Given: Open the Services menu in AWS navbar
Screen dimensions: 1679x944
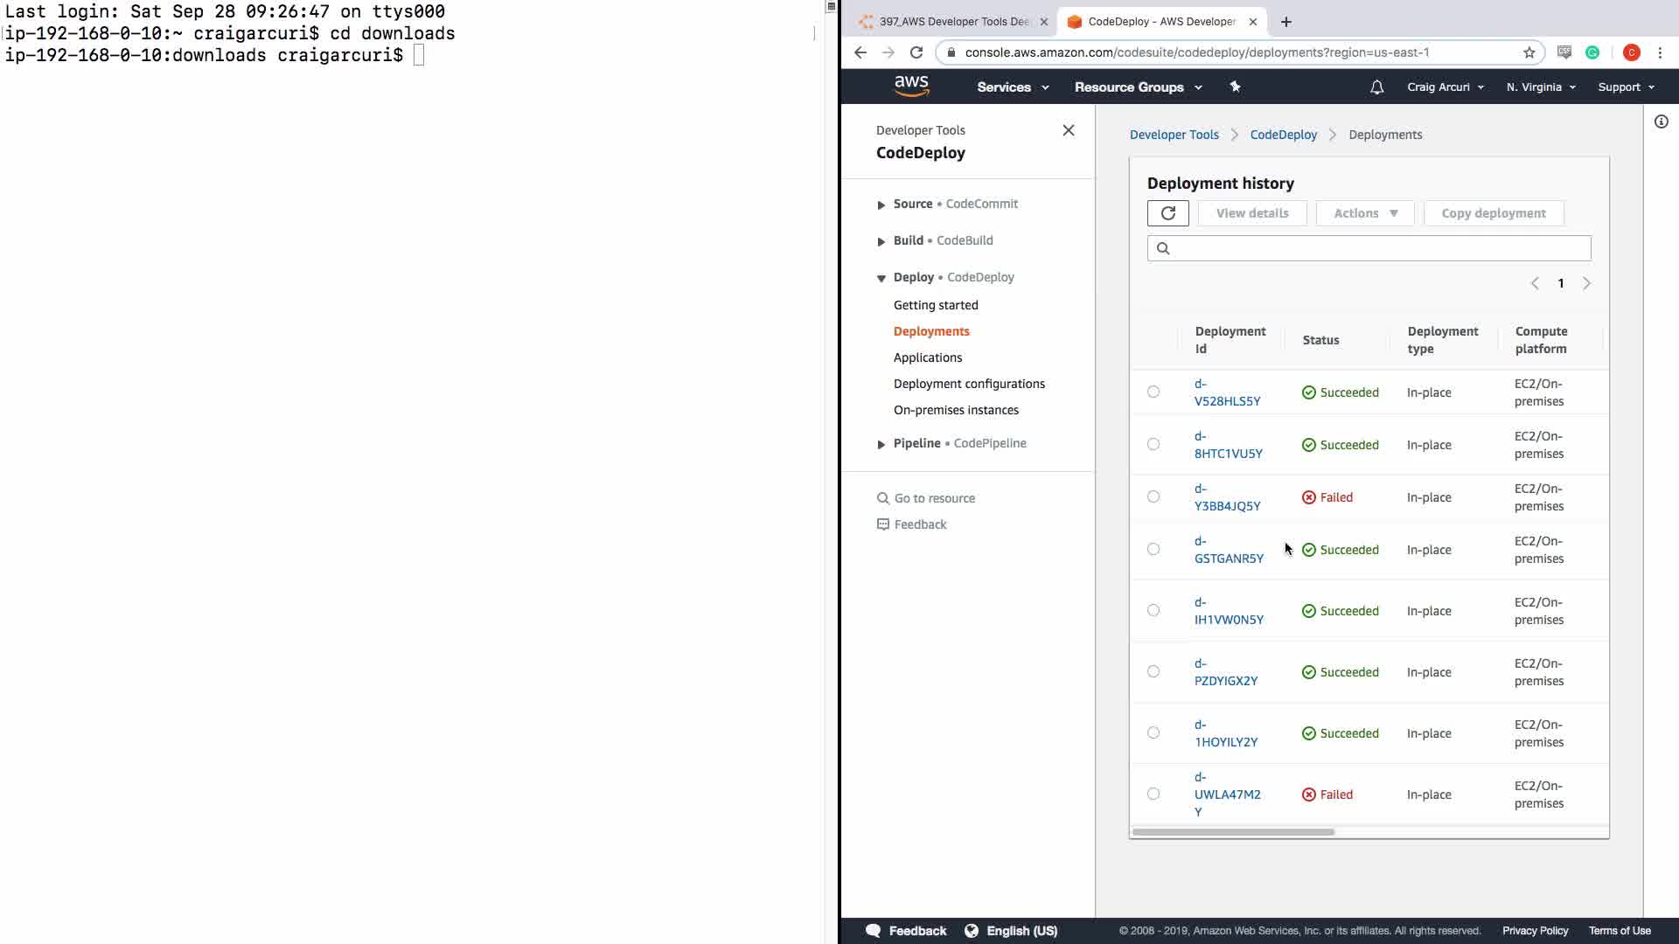Looking at the screenshot, I should (1012, 87).
